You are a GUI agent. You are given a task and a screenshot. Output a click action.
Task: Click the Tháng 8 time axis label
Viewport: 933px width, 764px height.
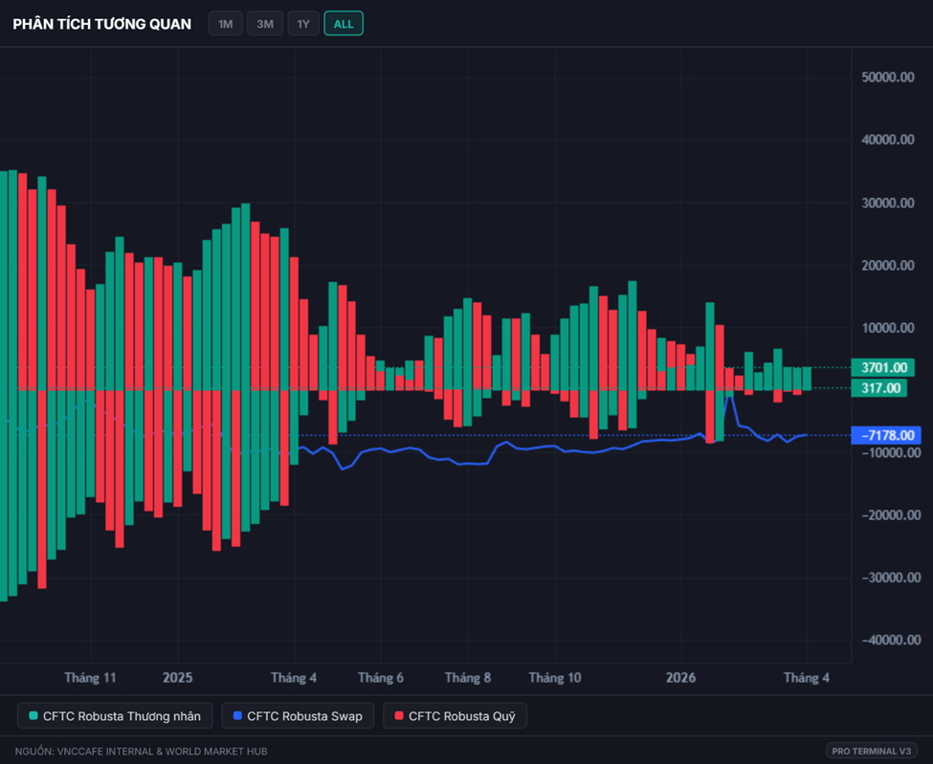468,678
